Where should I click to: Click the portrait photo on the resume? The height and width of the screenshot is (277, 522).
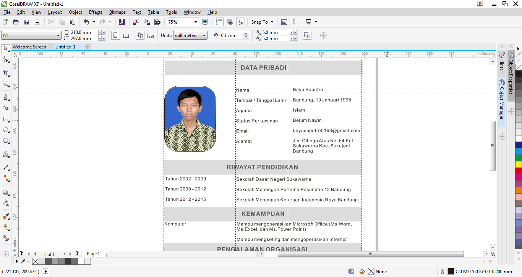[x=190, y=118]
